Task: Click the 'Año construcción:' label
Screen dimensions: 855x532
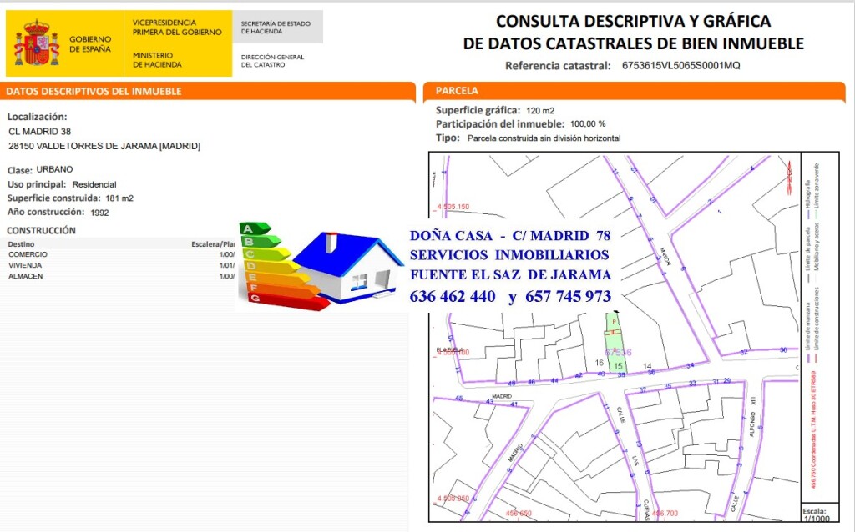Action: (x=46, y=212)
